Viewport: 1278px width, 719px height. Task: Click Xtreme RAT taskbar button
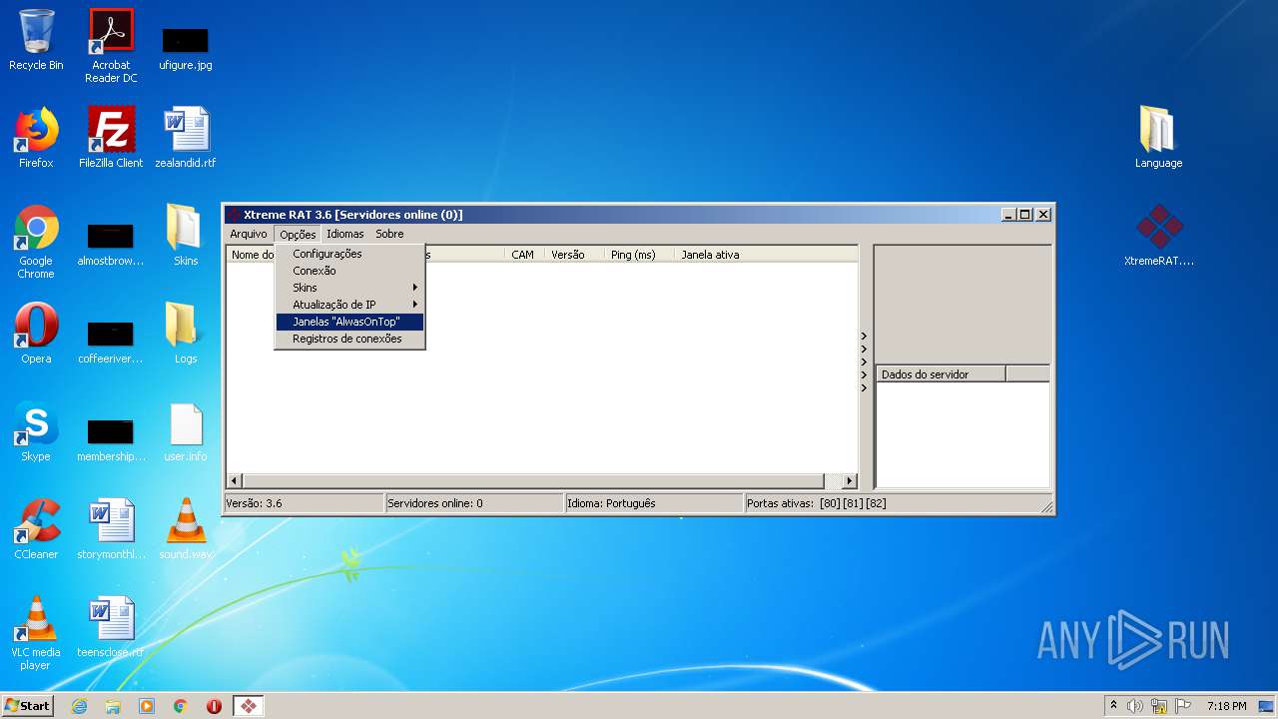coord(248,706)
